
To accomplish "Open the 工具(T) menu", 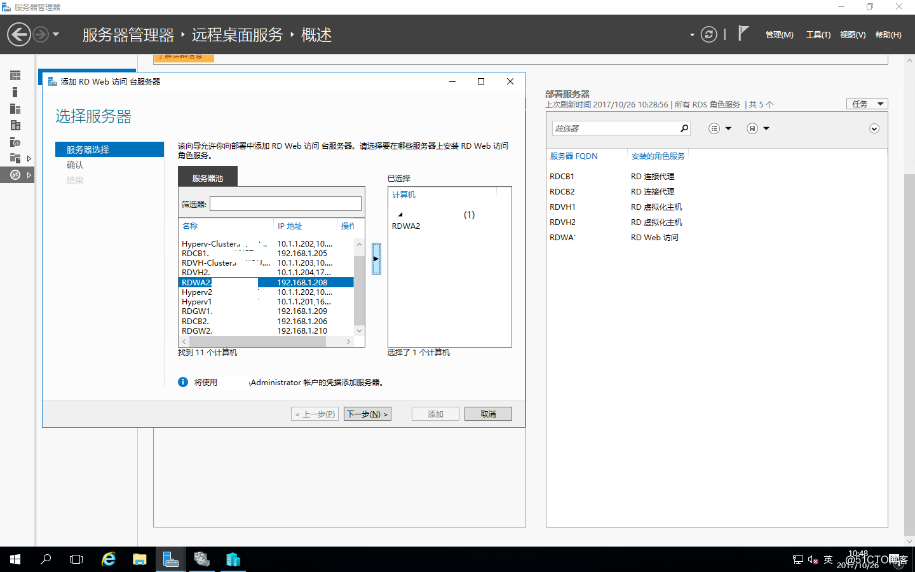I will 818,35.
